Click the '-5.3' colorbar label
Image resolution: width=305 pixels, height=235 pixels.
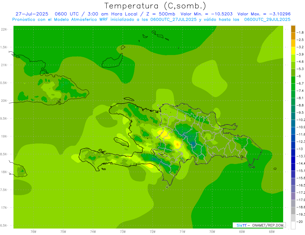tap(301, 69)
